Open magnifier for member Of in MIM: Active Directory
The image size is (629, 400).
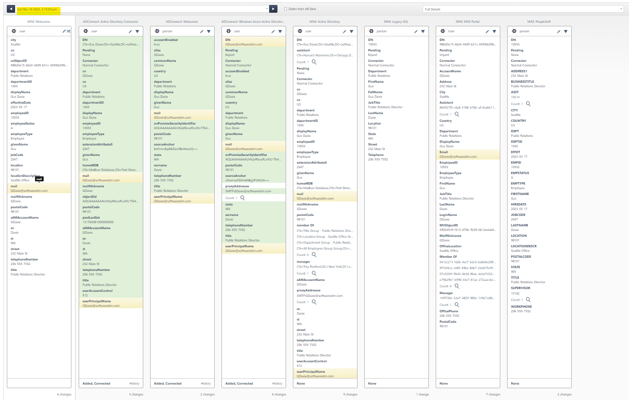(314, 255)
